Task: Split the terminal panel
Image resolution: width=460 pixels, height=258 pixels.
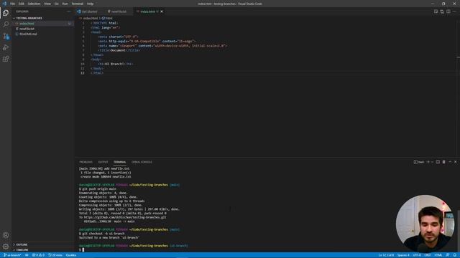Action: (x=438, y=162)
